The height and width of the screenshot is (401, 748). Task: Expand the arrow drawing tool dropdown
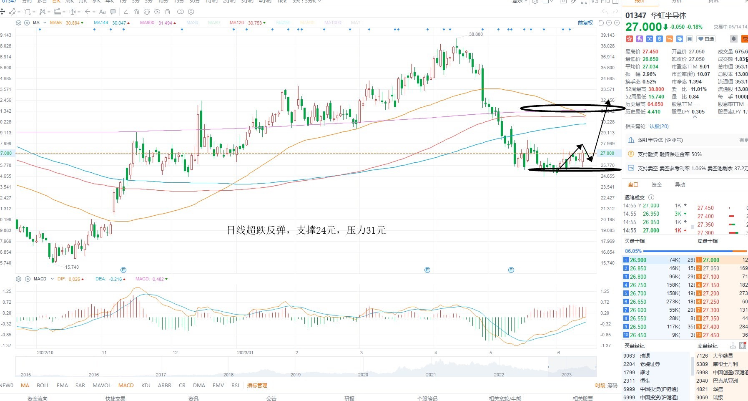pyautogui.click(x=93, y=12)
